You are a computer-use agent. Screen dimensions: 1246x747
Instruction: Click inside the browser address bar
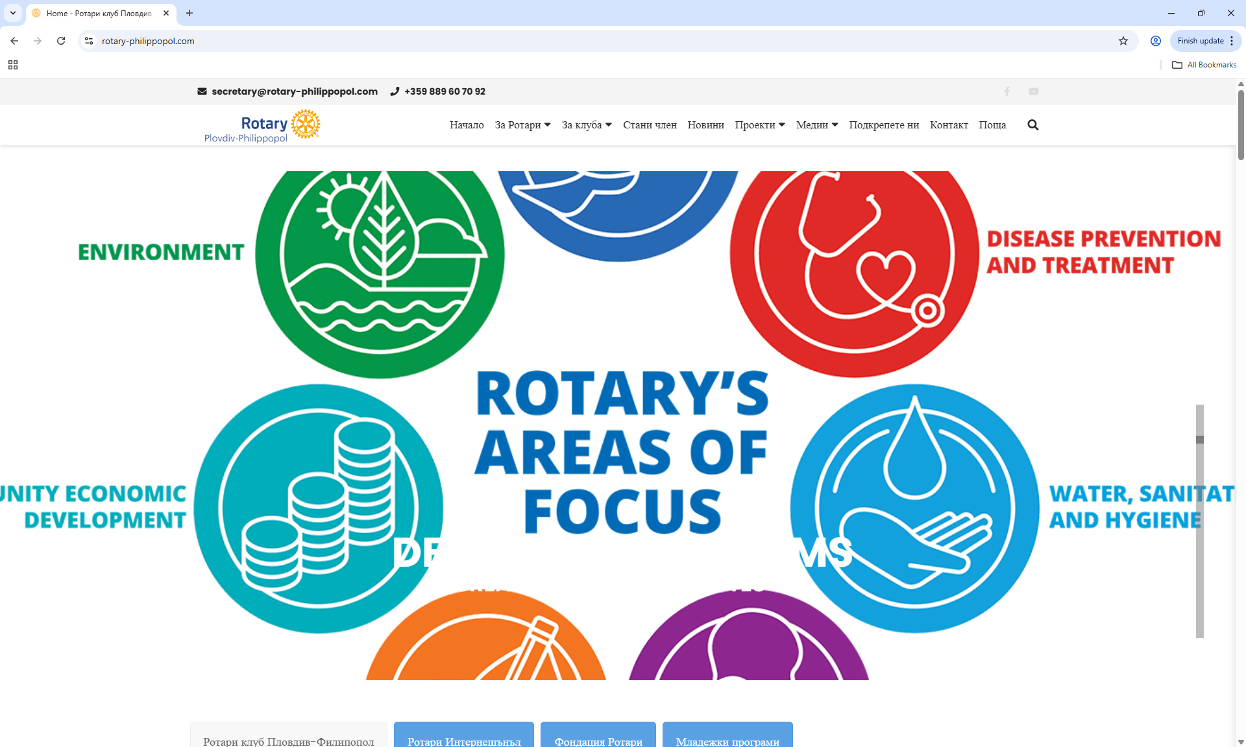click(260, 41)
